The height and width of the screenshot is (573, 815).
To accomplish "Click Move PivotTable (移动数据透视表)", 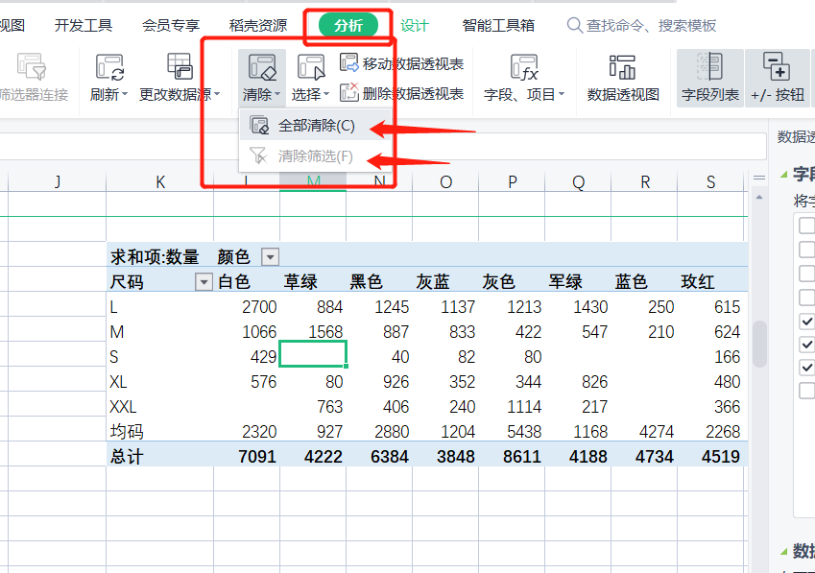I will (x=401, y=63).
